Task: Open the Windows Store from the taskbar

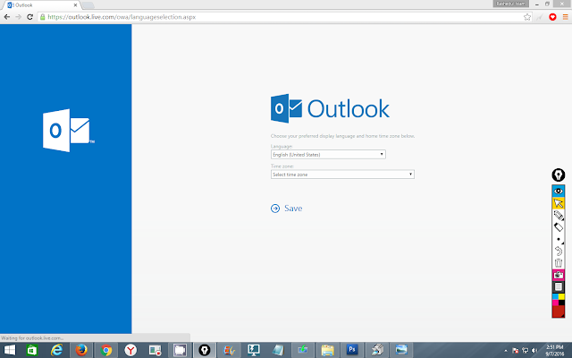Action: click(32, 350)
